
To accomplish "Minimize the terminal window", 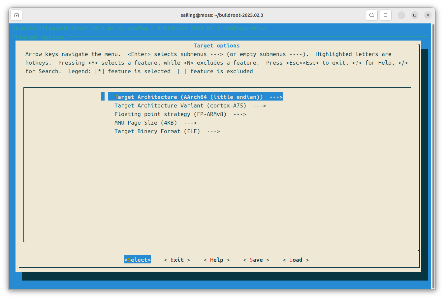I will tap(401, 15).
